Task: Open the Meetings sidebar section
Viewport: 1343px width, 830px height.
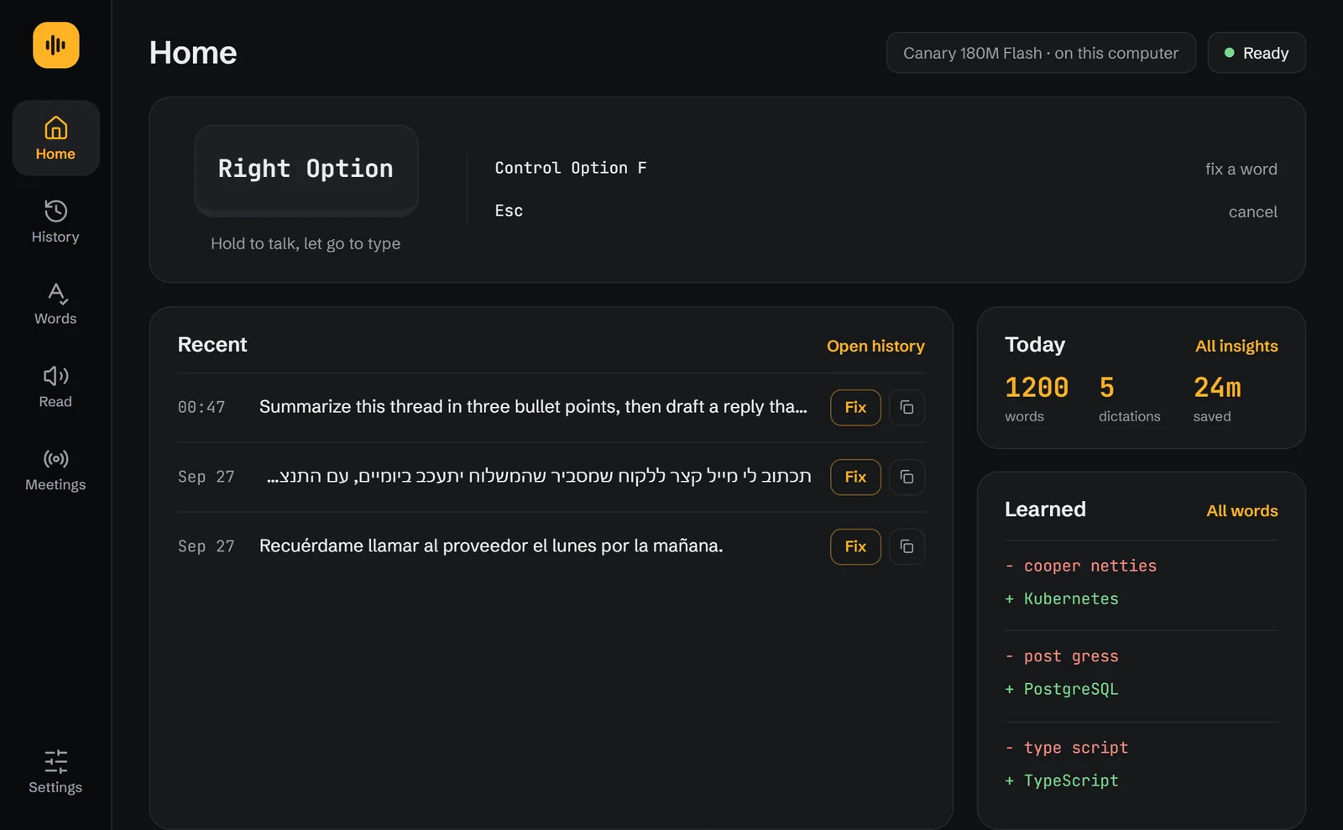Action: pos(56,470)
